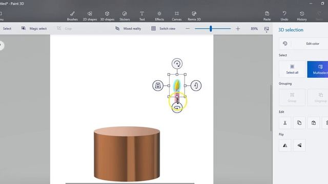Open Mixed reality view
Viewport: 328px width, 184px height.
pos(128,29)
